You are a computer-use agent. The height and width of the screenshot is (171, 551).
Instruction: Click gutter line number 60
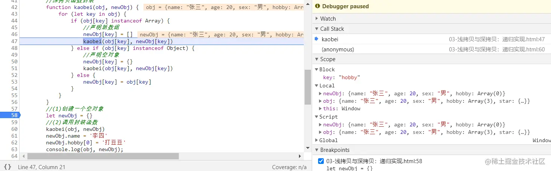pos(14,129)
